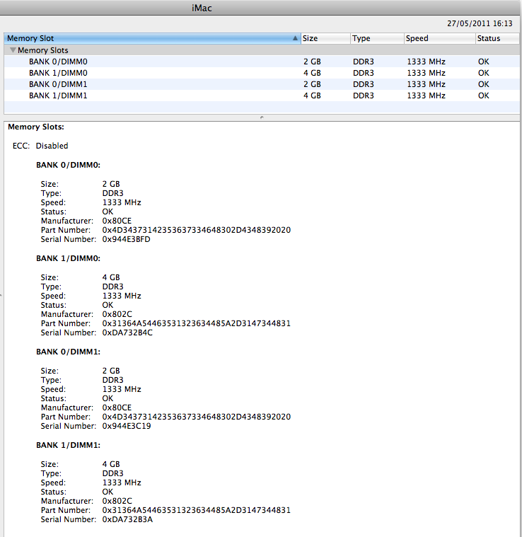Screen dimensions: 522x537
Task: Click the date 27/05/2011 16:13 text
Action: point(480,23)
